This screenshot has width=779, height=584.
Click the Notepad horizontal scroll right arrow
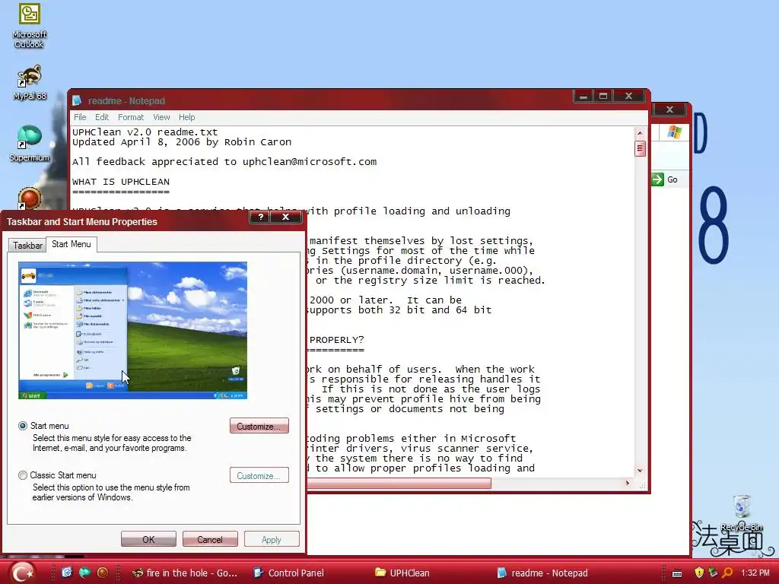pyautogui.click(x=627, y=483)
